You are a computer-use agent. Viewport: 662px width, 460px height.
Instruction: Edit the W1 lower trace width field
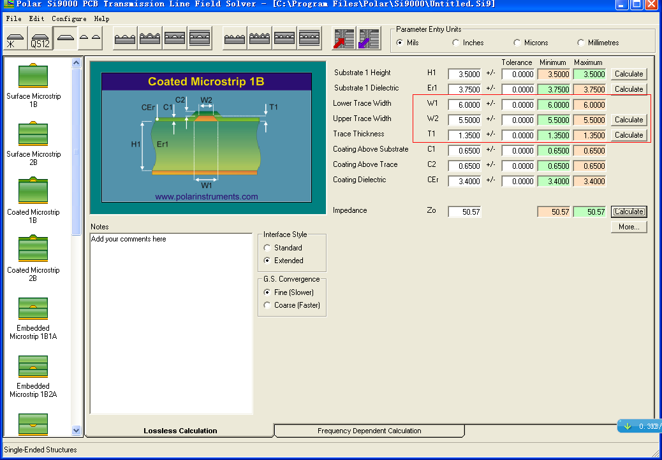464,104
